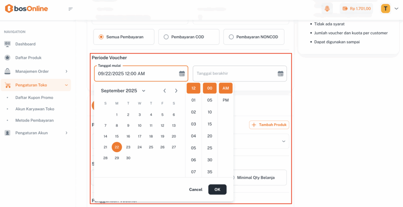Open Daftar Kupon Promo menu item
The image size is (403, 207).
[34, 98]
